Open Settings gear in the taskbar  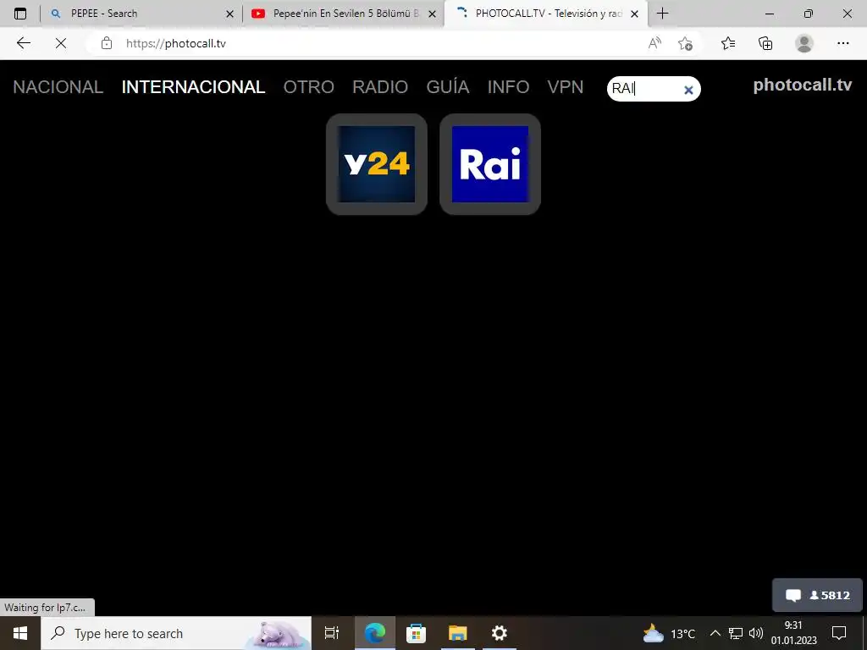coord(500,633)
